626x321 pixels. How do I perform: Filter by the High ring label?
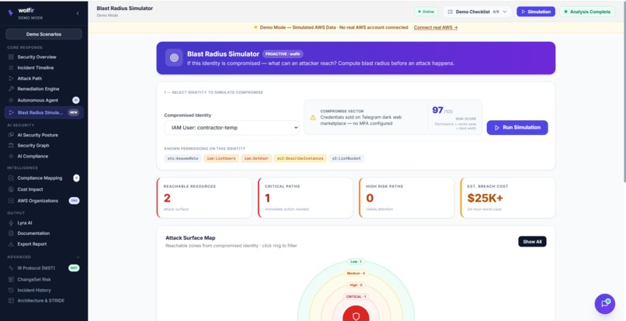(356, 285)
